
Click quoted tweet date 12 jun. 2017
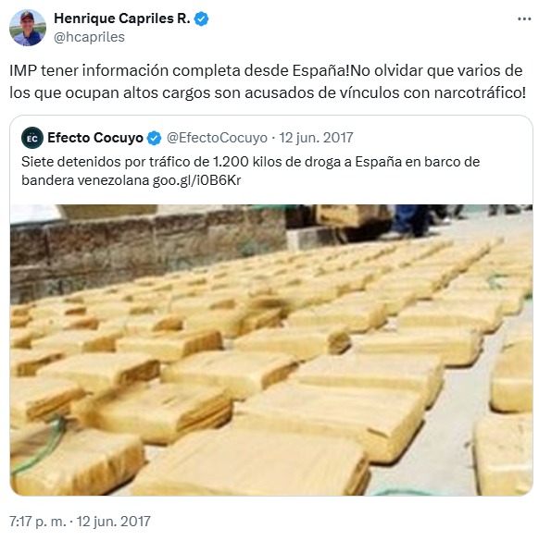[316, 138]
